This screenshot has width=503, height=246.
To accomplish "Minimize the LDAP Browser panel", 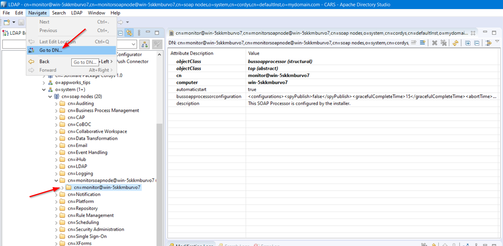I will tap(148, 32).
